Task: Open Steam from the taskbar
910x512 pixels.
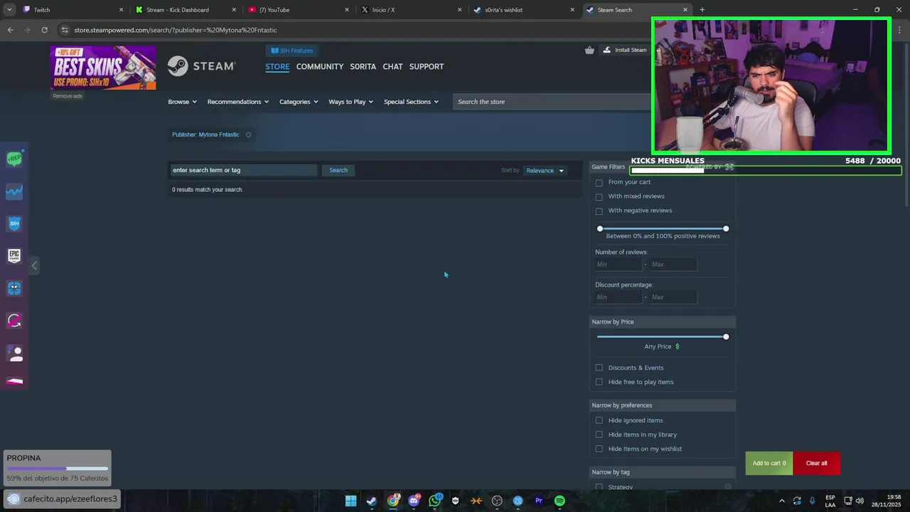Action: tap(371, 501)
